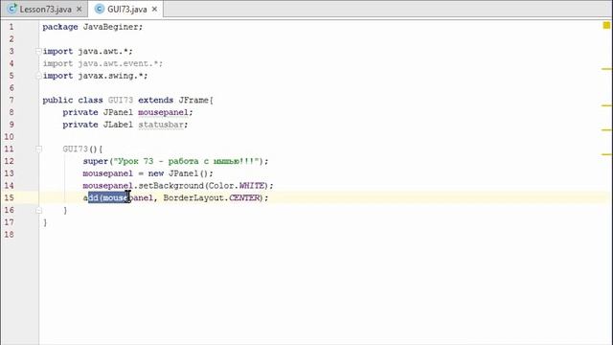This screenshot has height=345, width=613.
Task: Click the warning stripe mark beside line 7
Action: point(606,105)
